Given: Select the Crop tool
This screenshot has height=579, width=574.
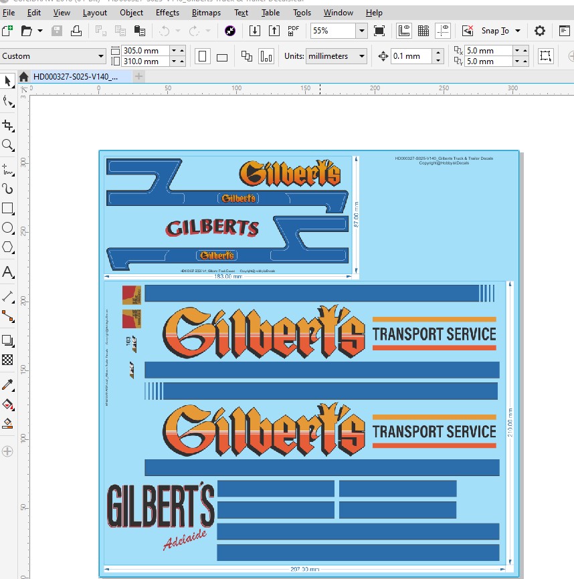Looking at the screenshot, I should tap(8, 125).
